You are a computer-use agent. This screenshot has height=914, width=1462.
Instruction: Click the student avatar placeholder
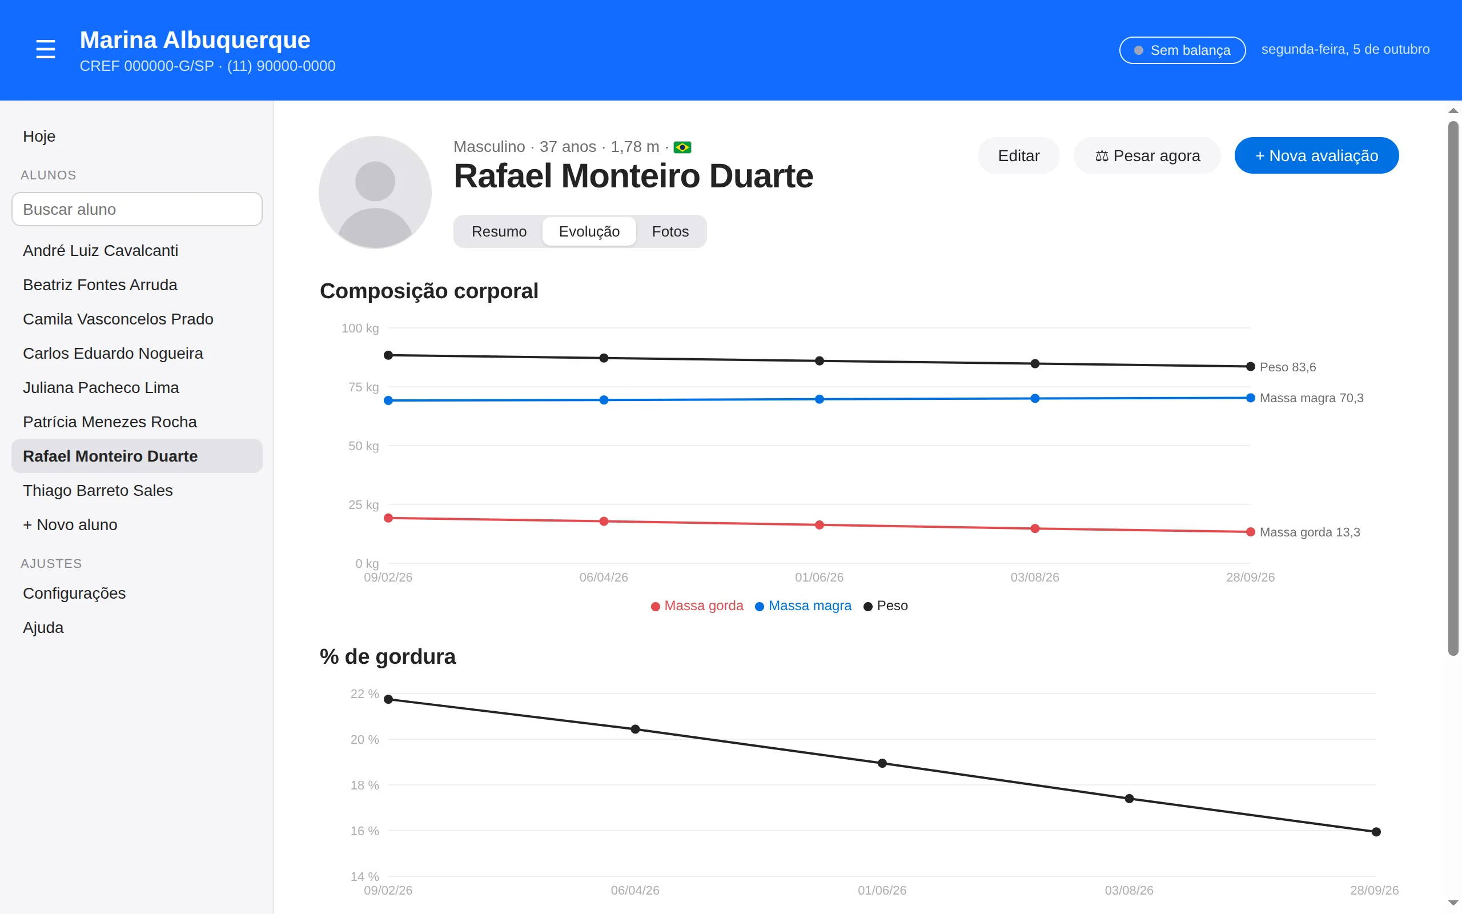click(375, 193)
